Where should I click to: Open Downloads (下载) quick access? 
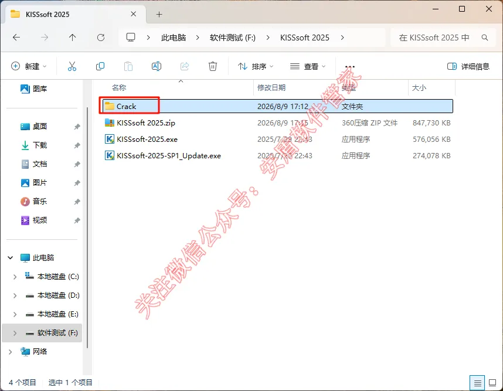click(x=33, y=145)
